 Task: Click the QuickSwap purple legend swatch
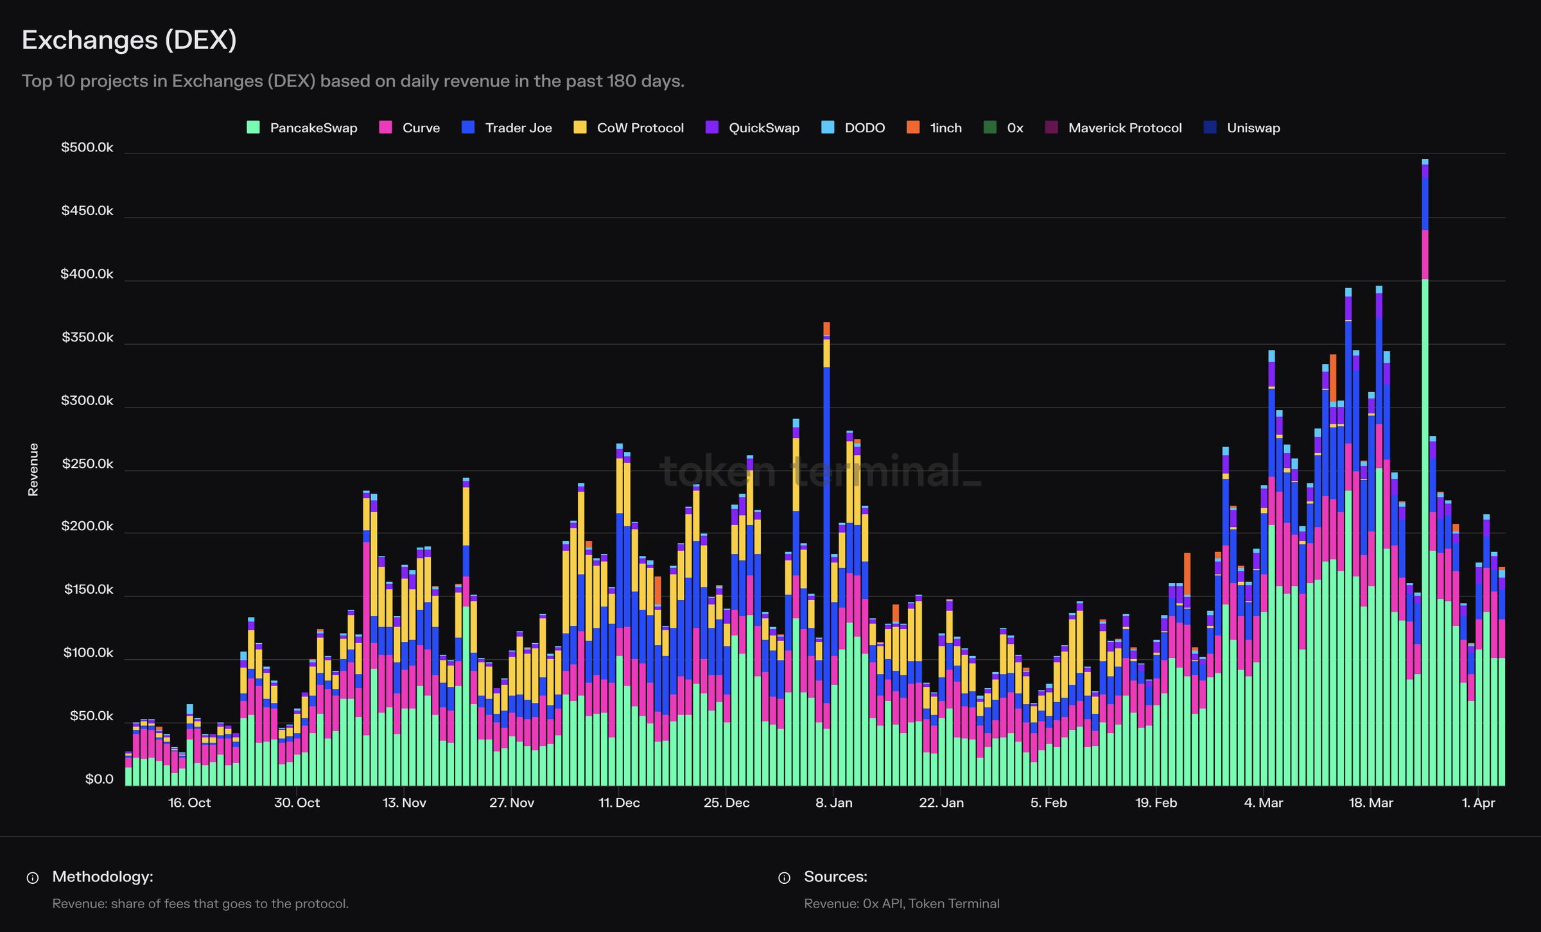(711, 127)
